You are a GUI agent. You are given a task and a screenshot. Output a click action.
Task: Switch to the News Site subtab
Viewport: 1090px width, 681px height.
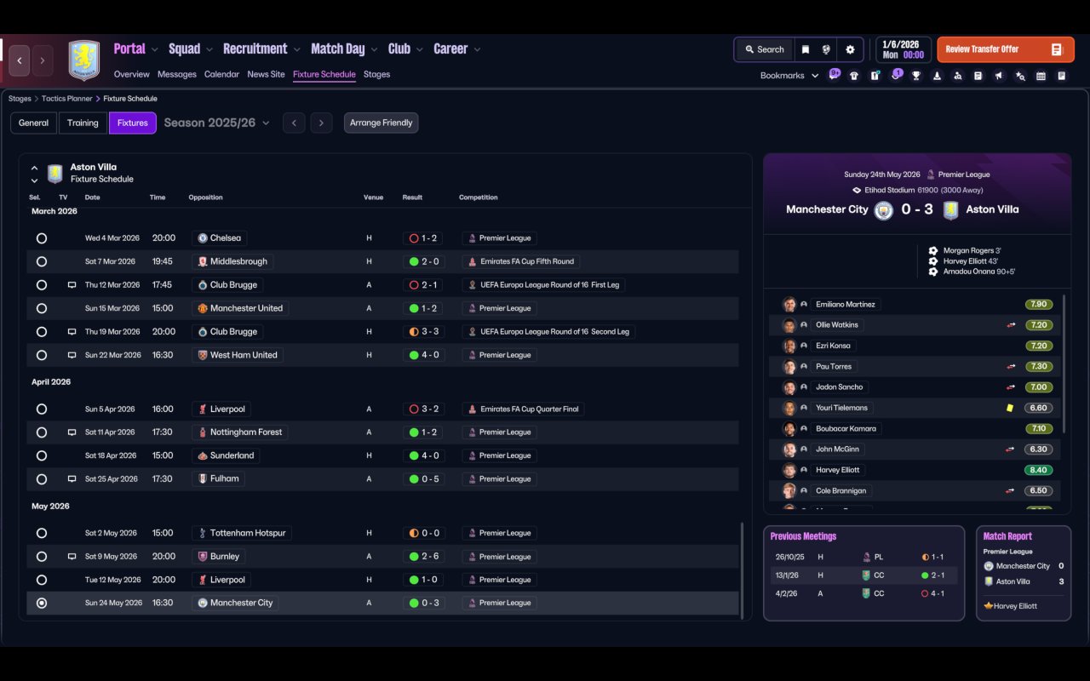tap(266, 74)
